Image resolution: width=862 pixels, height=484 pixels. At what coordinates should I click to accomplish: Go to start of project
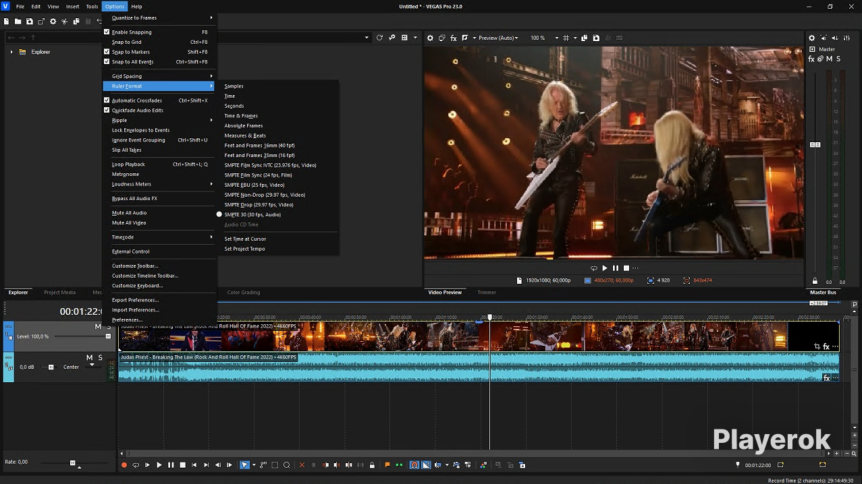[x=194, y=465]
